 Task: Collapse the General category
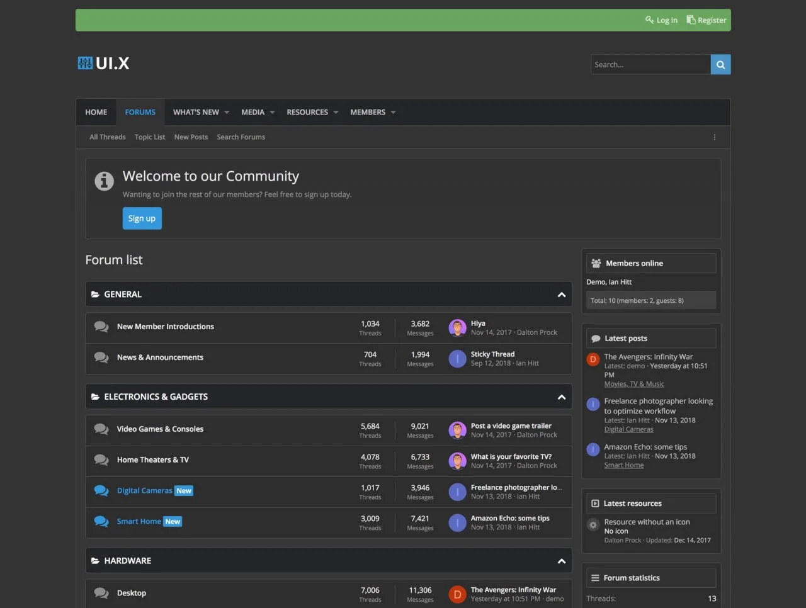(561, 295)
